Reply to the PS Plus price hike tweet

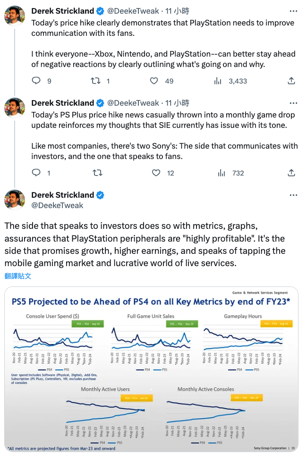click(36, 173)
